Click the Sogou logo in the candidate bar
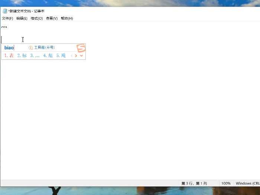Image resolution: width=260 pixels, height=195 pixels. (81, 48)
